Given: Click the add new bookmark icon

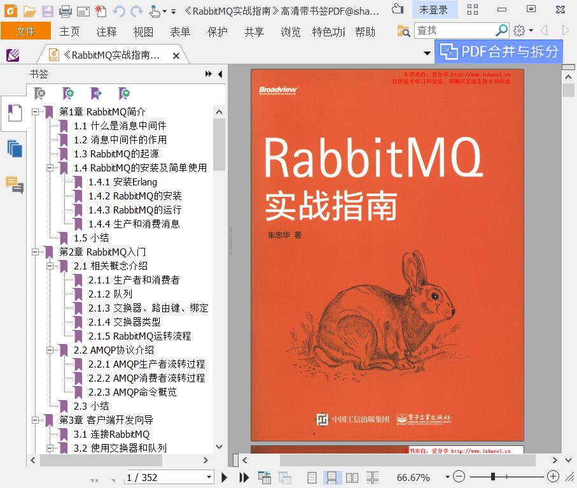Looking at the screenshot, I should [x=67, y=94].
